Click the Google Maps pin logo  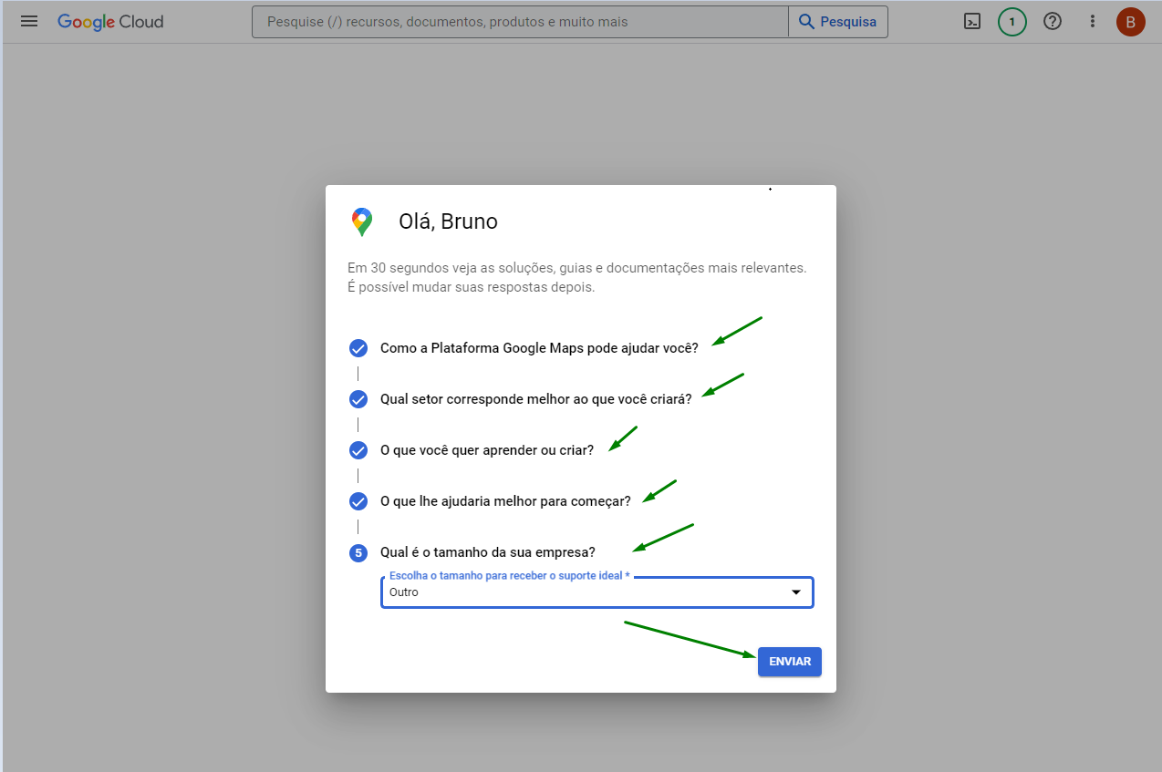[362, 221]
